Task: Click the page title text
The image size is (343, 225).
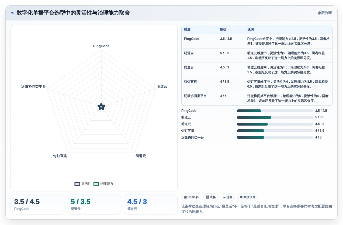Action: click(73, 13)
